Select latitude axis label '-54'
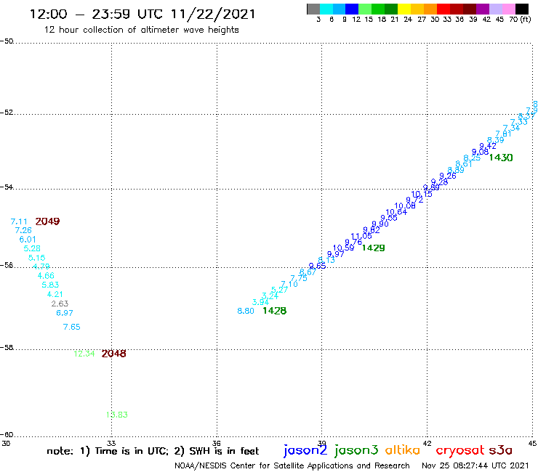Image resolution: width=538 pixels, height=472 pixels. (7, 187)
